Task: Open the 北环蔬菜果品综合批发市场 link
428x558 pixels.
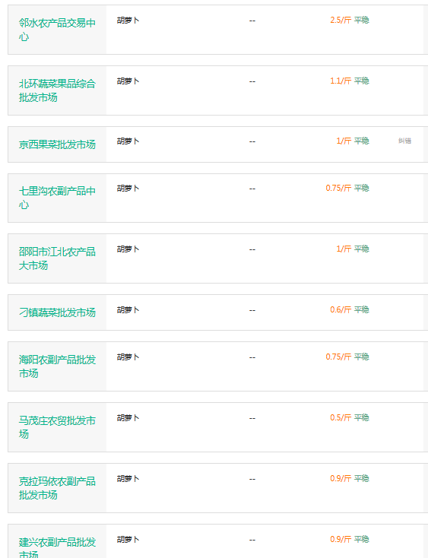Action: click(57, 90)
